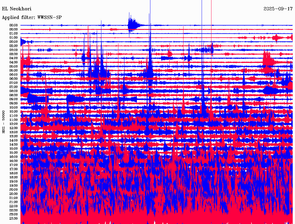295x224 pixels.
Task: Select the 19:00 time label
Action: coord(14,181)
